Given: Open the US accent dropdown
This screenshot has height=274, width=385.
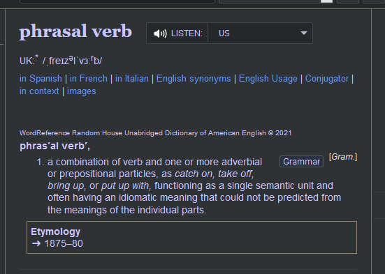Looking at the screenshot, I should 260,33.
